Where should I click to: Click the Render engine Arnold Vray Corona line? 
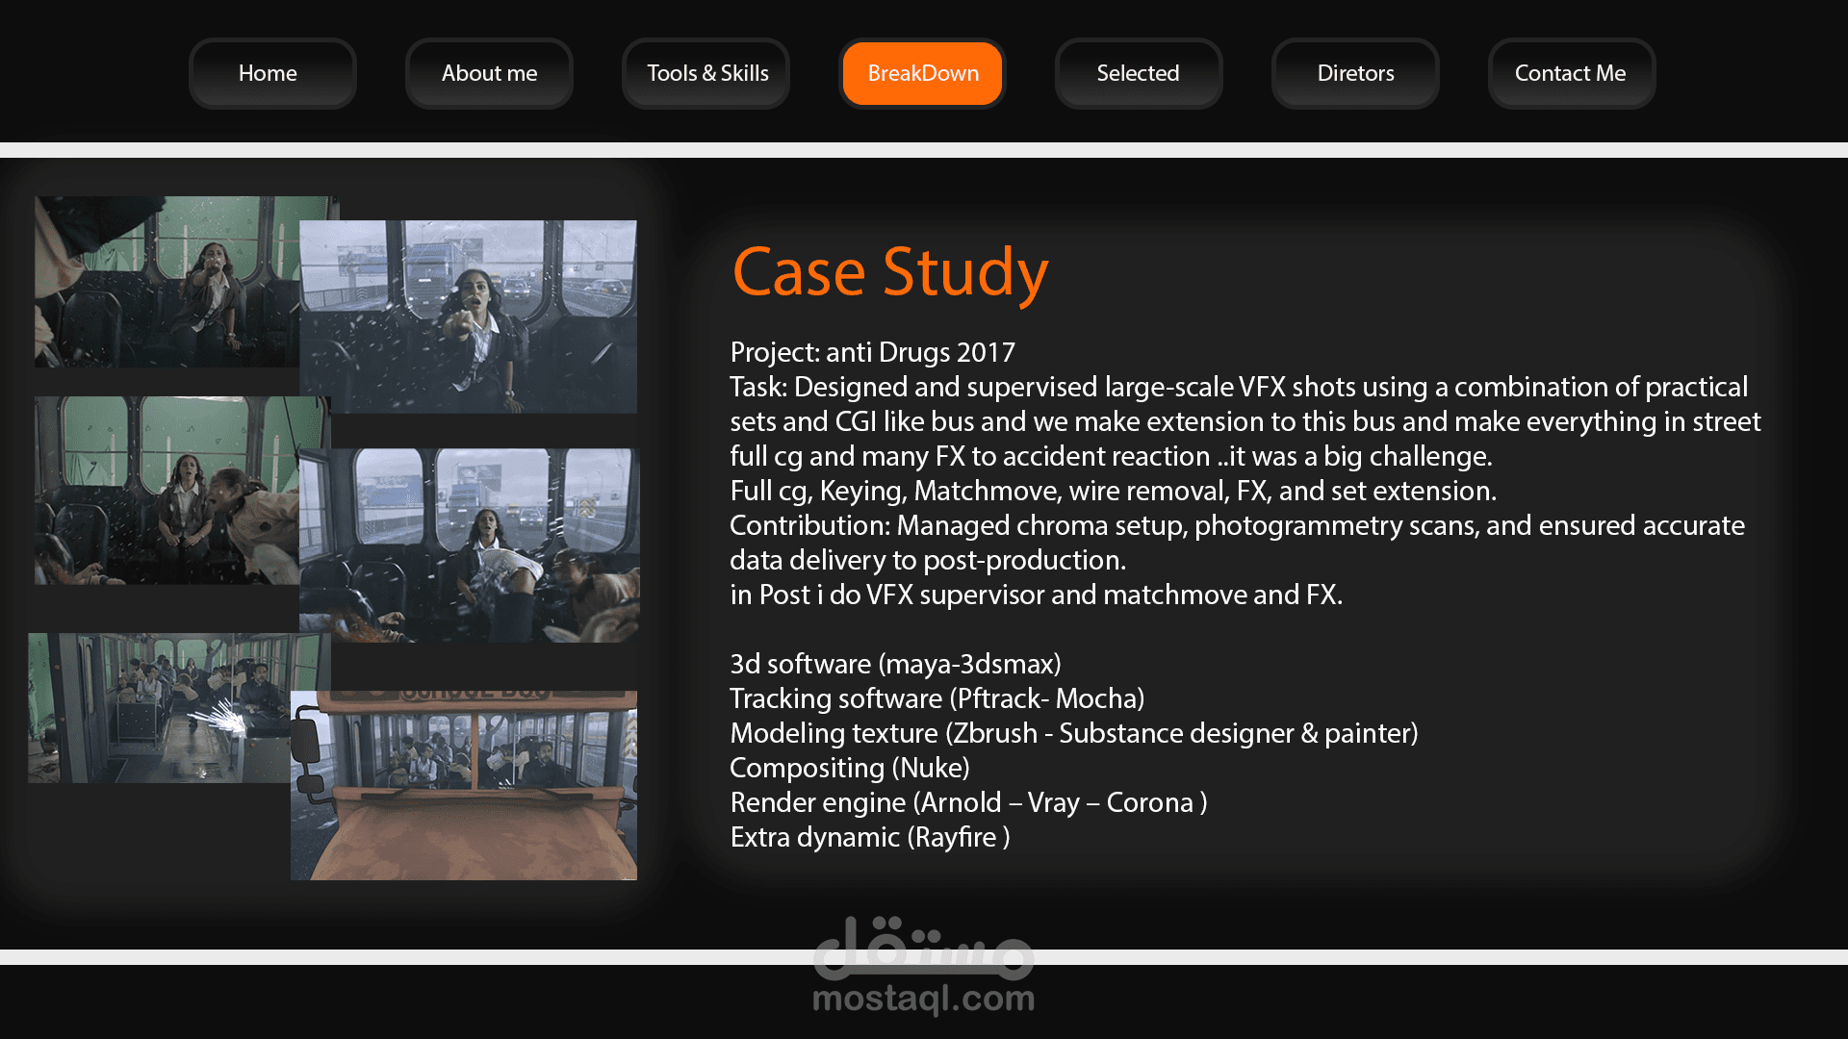click(967, 802)
